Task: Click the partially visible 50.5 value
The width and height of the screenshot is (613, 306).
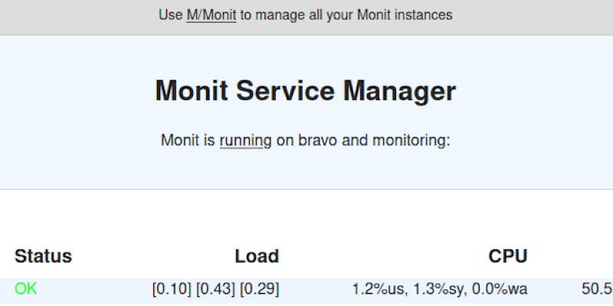Action: click(597, 289)
